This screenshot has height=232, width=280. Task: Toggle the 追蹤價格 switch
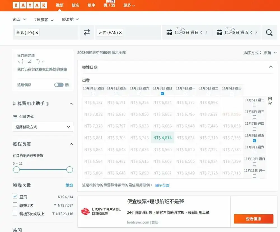click(x=59, y=85)
